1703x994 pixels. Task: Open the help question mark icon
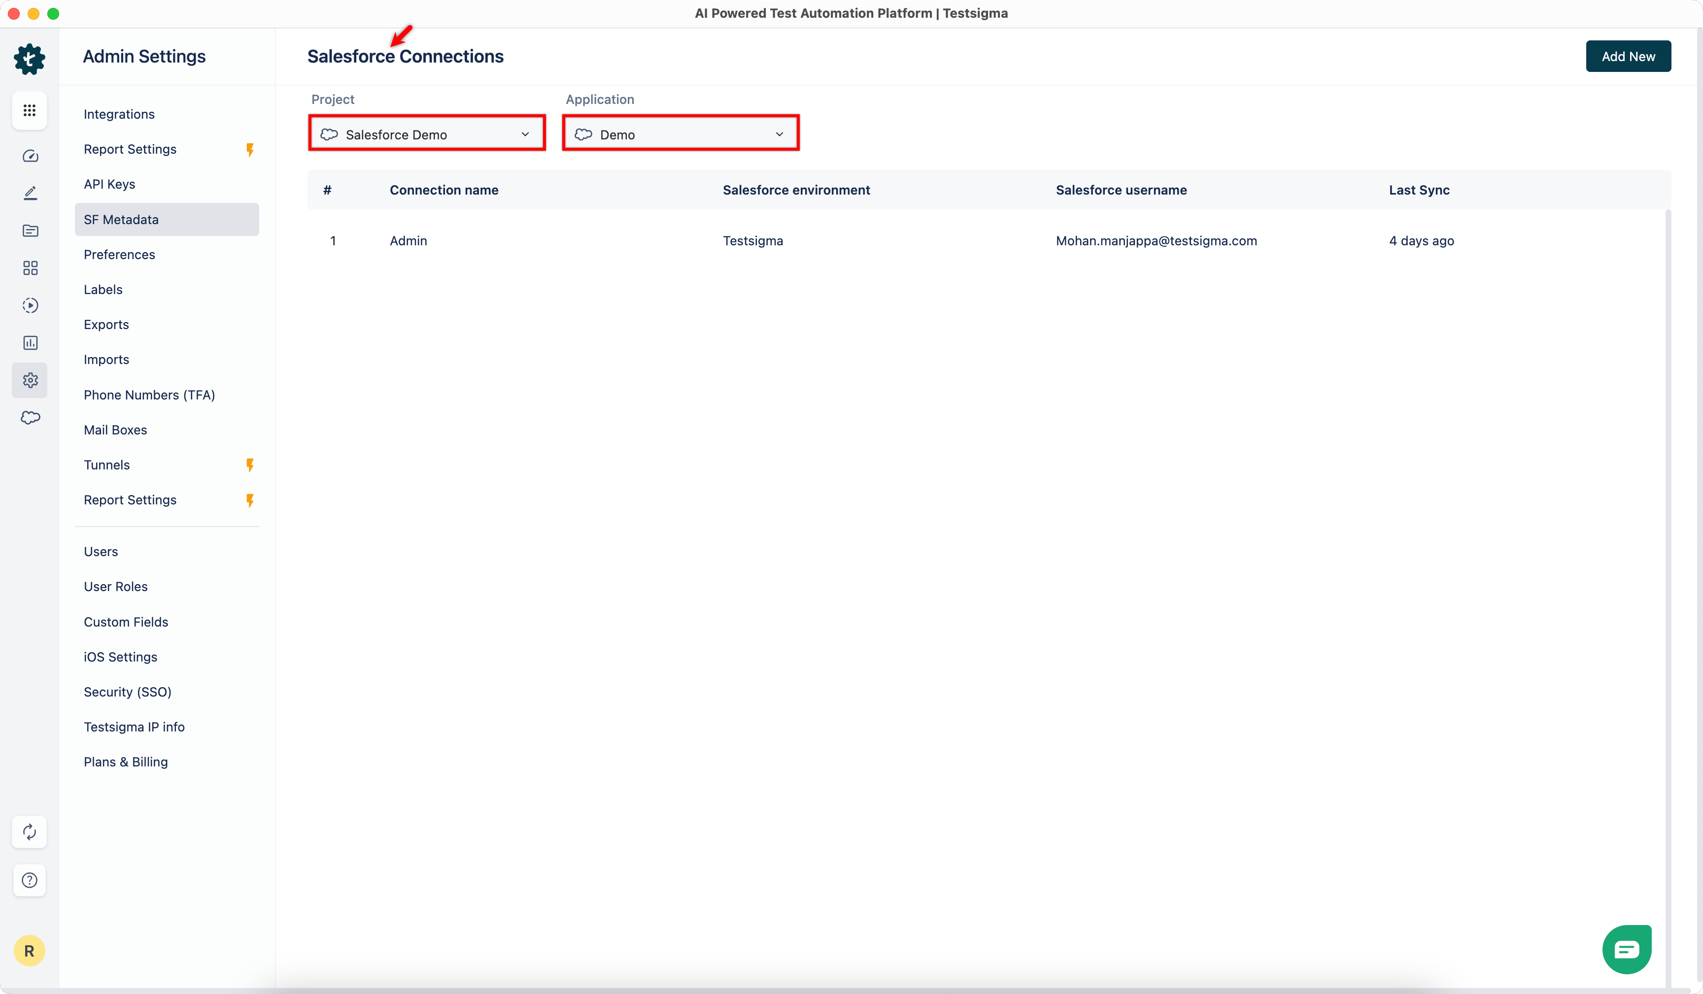29,880
